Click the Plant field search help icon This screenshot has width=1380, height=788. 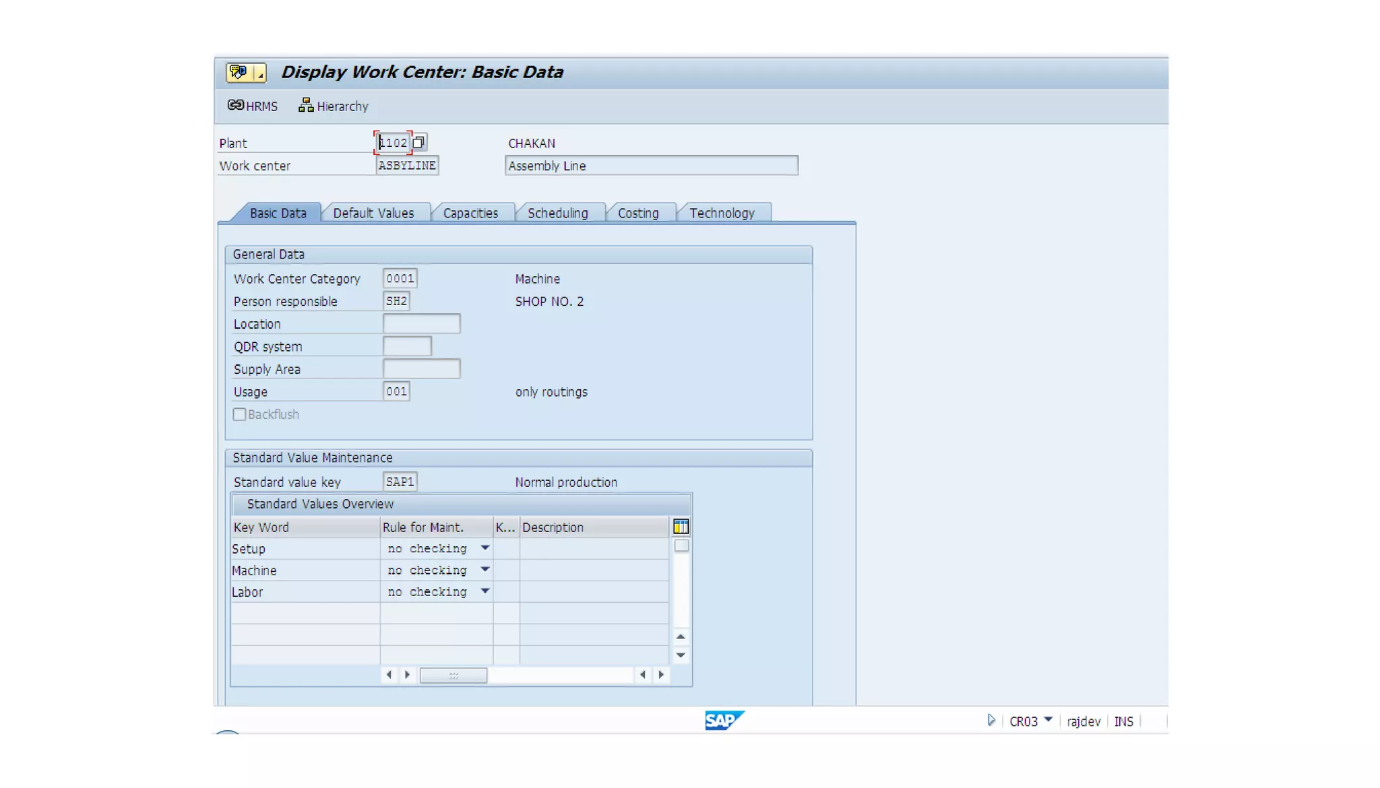418,143
